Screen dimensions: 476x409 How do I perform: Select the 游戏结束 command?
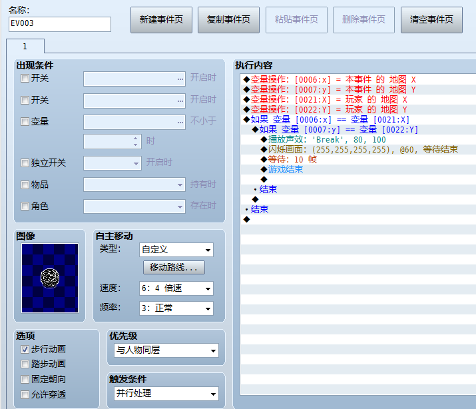(358, 169)
